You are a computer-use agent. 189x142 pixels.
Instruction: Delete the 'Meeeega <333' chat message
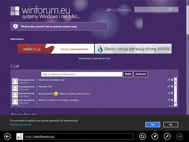tap(172, 87)
